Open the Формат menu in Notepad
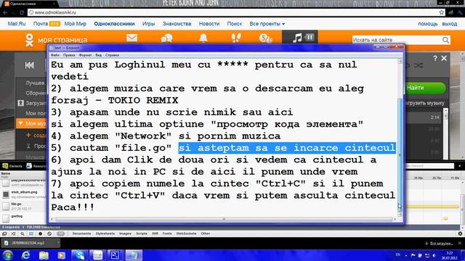 85,55
